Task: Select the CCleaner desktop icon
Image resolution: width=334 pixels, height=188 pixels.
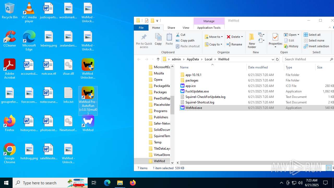Action: (10, 39)
